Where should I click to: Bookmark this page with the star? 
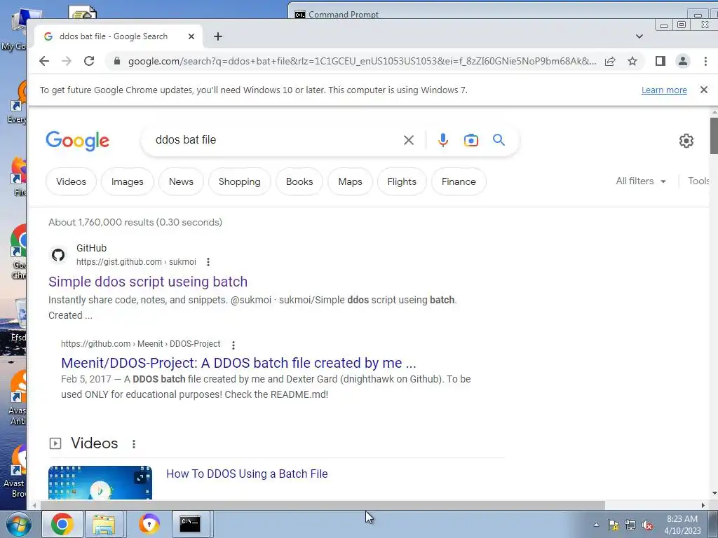coord(632,62)
